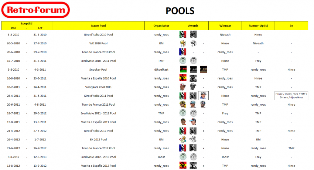Click the third Giro d'Italia 2011 award with border
The width and height of the screenshot is (314, 170).
click(x=203, y=96)
